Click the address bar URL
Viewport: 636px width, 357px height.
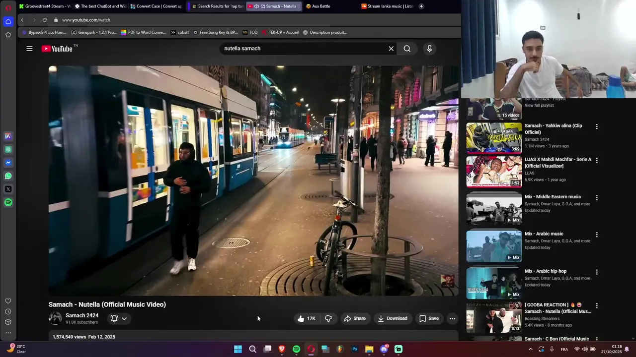(86, 20)
